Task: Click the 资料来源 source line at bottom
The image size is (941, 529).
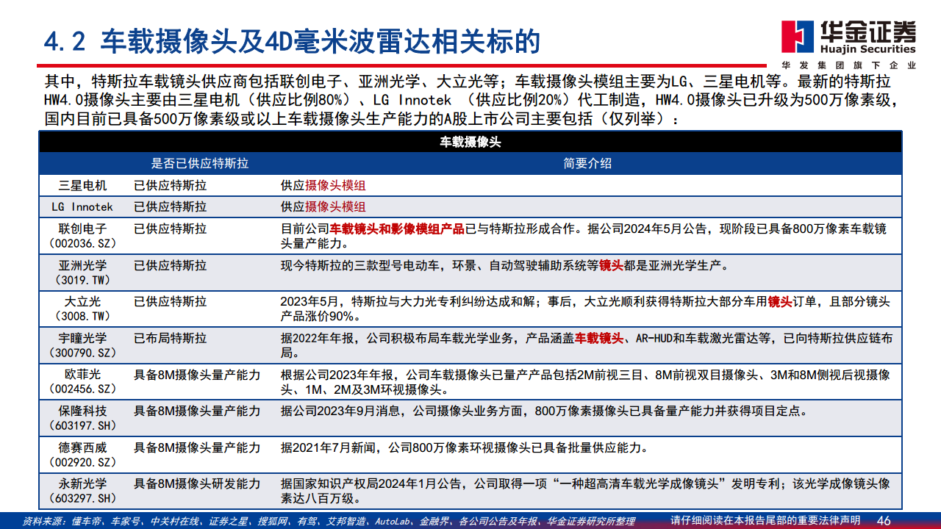Action: [x=331, y=519]
